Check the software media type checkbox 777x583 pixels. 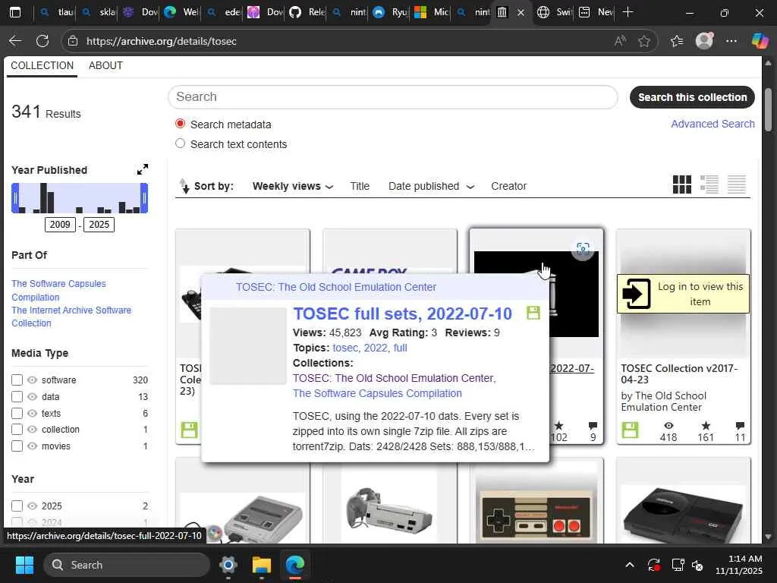tap(17, 380)
